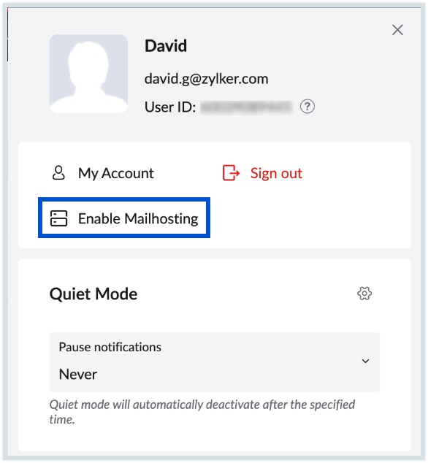Select Enable Mailhosting option
Image resolution: width=428 pixels, height=463 pixels.
[x=124, y=218]
